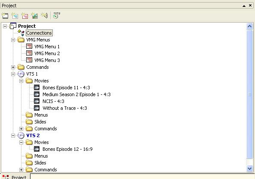The height and width of the screenshot is (179, 255).
Task: Select Bones Episode 12 - 16:9 movie
Action: click(67, 149)
